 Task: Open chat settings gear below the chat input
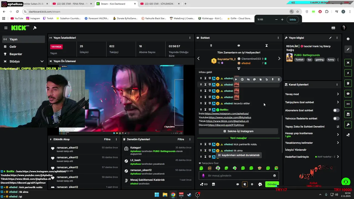252,184
